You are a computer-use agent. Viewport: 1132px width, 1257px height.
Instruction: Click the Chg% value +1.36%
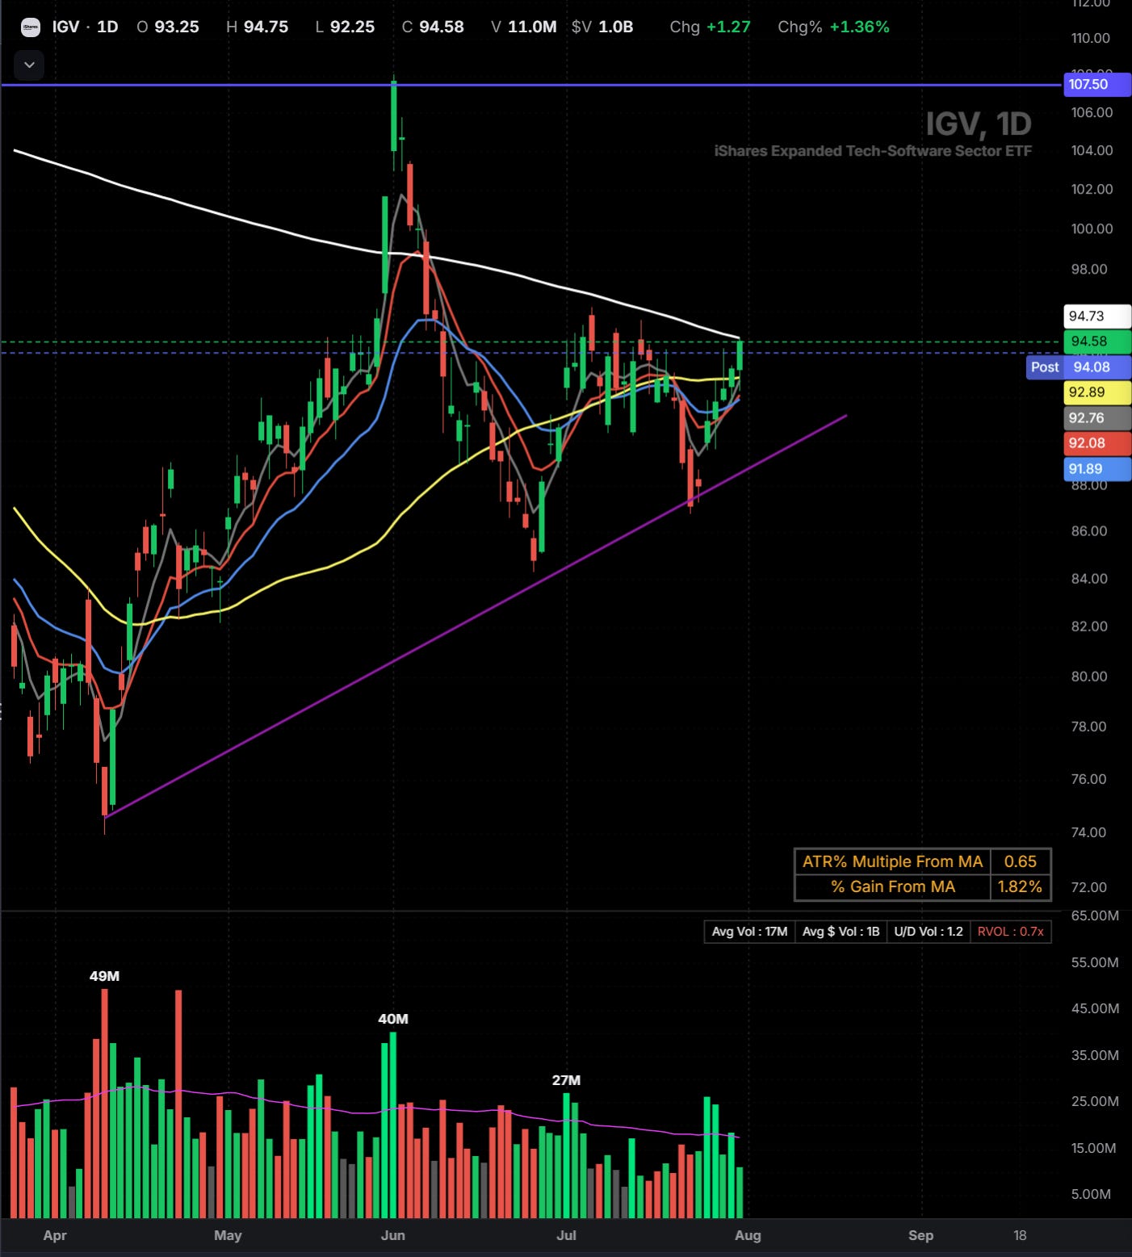(860, 27)
